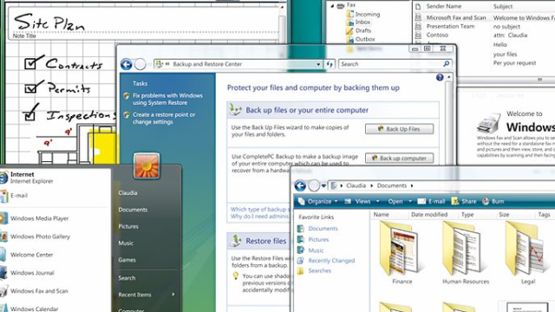Go back in the Documents explorer window

[300, 185]
